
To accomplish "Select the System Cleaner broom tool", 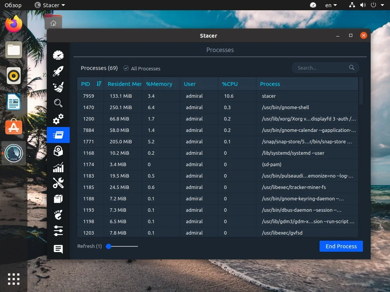I will point(58,87).
